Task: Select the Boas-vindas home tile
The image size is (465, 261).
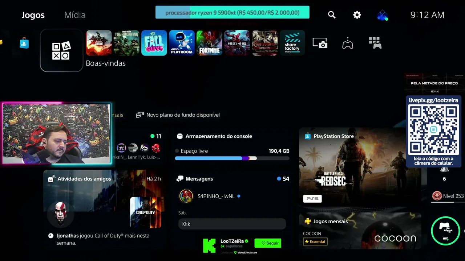Action: click(x=61, y=50)
